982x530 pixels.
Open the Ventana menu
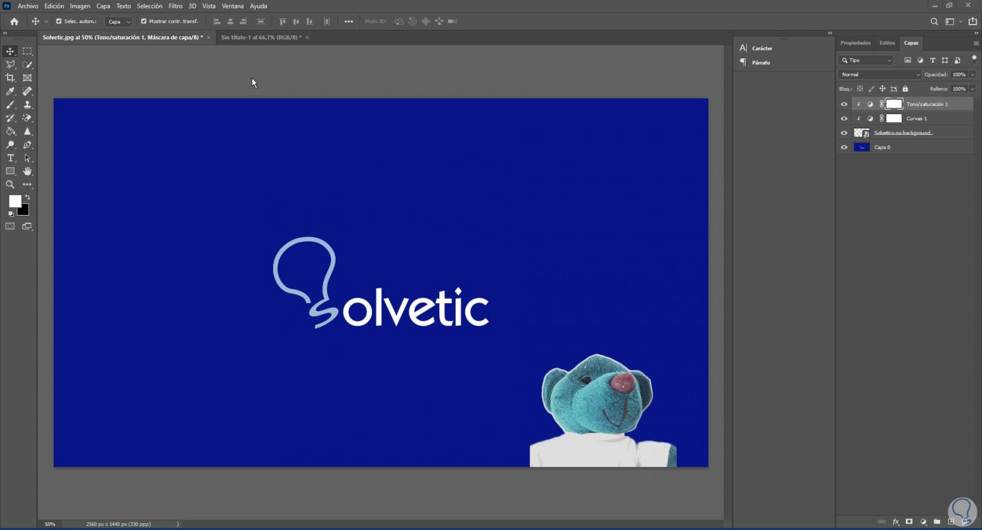233,6
